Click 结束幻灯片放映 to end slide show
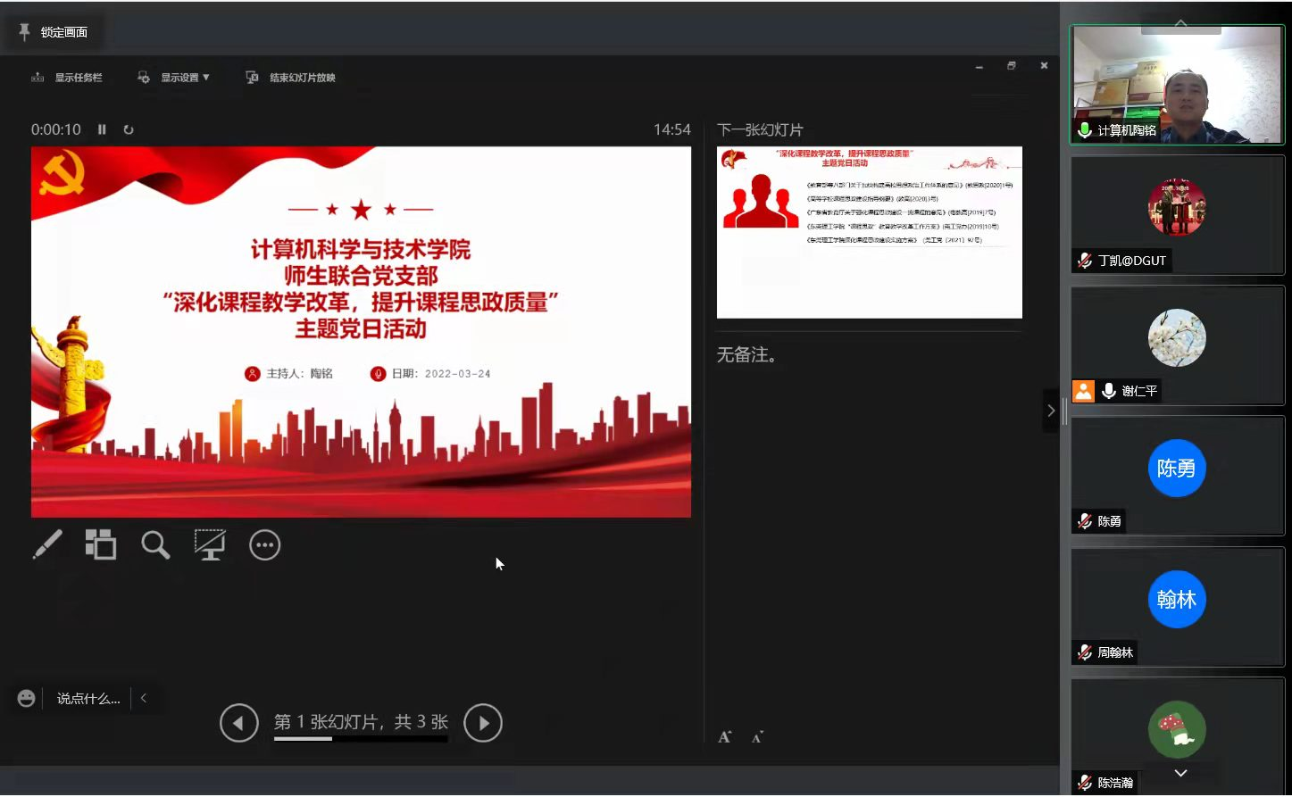The width and height of the screenshot is (1292, 797). point(291,78)
